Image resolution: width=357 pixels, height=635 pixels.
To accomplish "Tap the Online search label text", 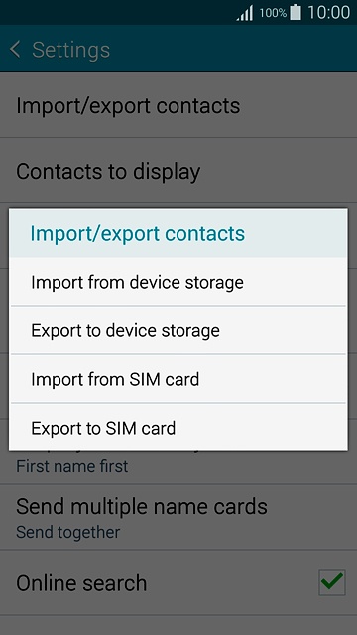I will (81, 582).
